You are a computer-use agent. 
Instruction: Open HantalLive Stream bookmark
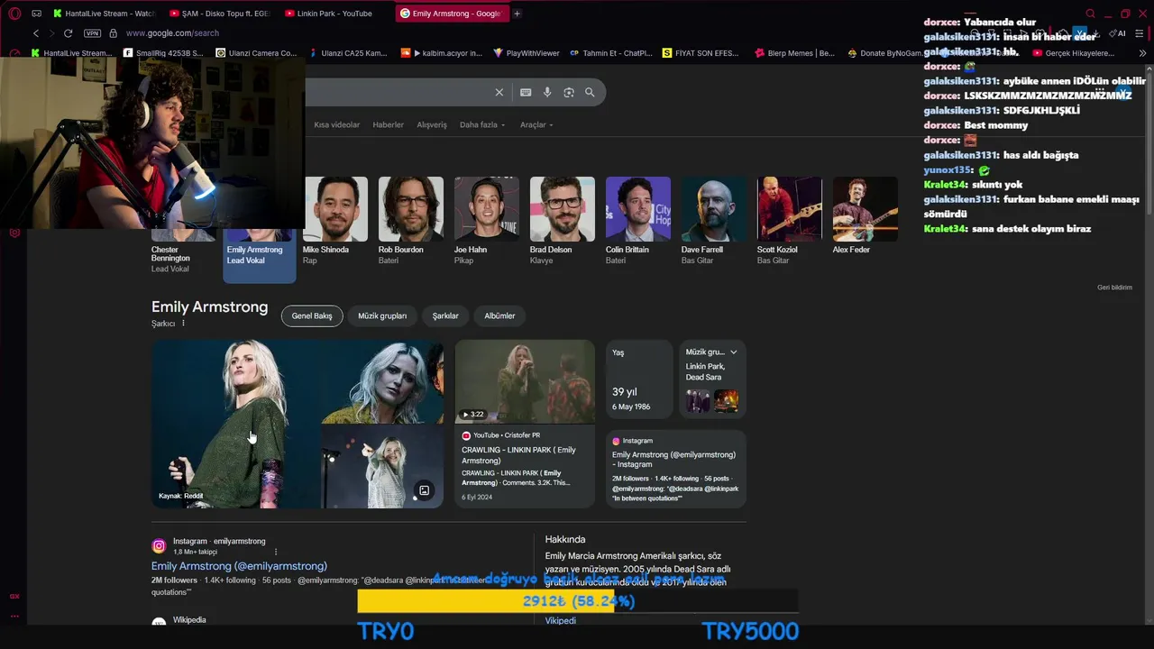click(x=72, y=53)
